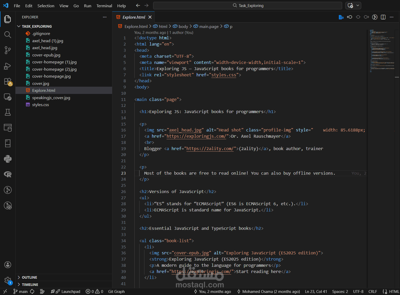Click the Task_Exploring command center search box
This screenshot has height=295, width=400.
[247, 6]
